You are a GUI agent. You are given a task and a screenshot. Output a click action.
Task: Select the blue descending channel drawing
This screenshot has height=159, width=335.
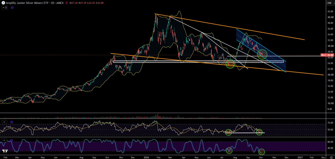(x=261, y=51)
